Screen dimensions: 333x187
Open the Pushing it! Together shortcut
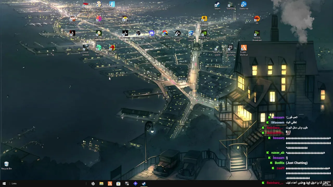[x=99, y=22]
